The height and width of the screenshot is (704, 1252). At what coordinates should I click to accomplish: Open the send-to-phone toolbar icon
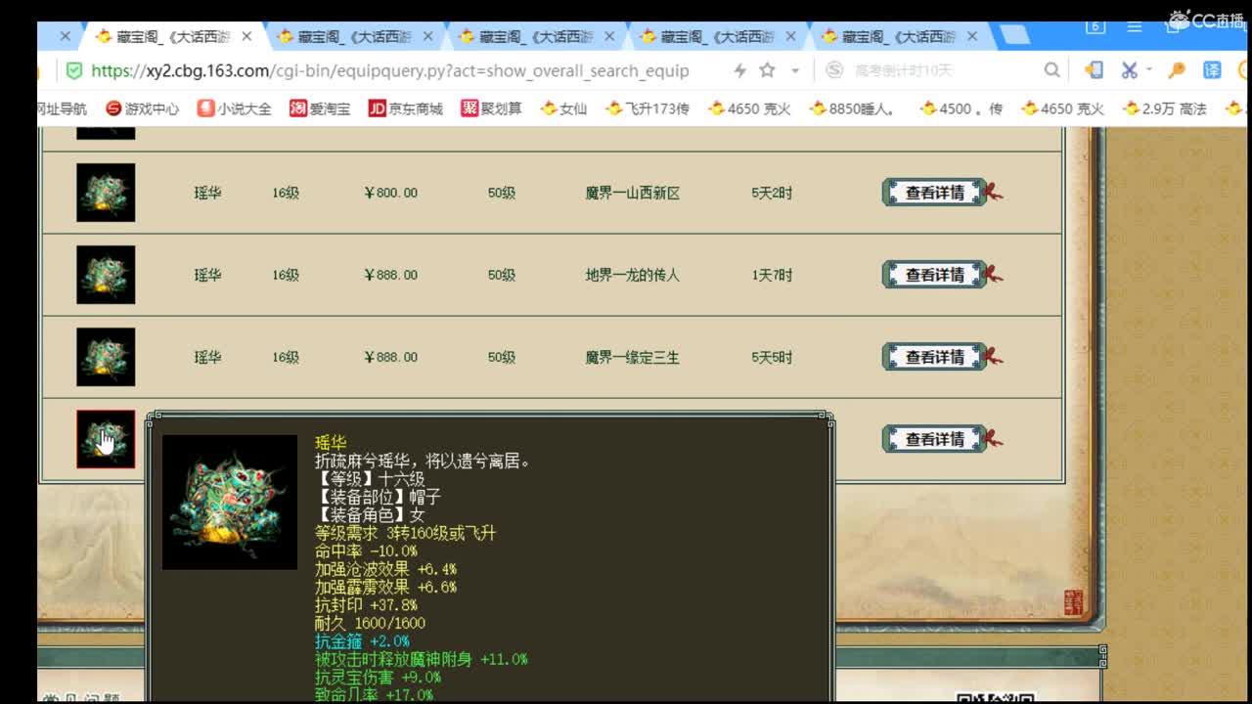point(1094,70)
